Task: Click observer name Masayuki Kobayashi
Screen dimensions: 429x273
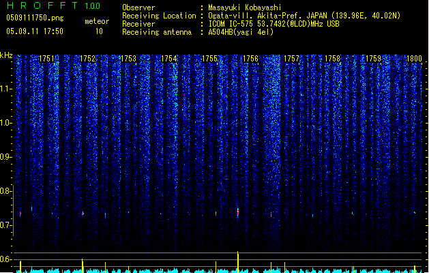Action: pos(245,8)
